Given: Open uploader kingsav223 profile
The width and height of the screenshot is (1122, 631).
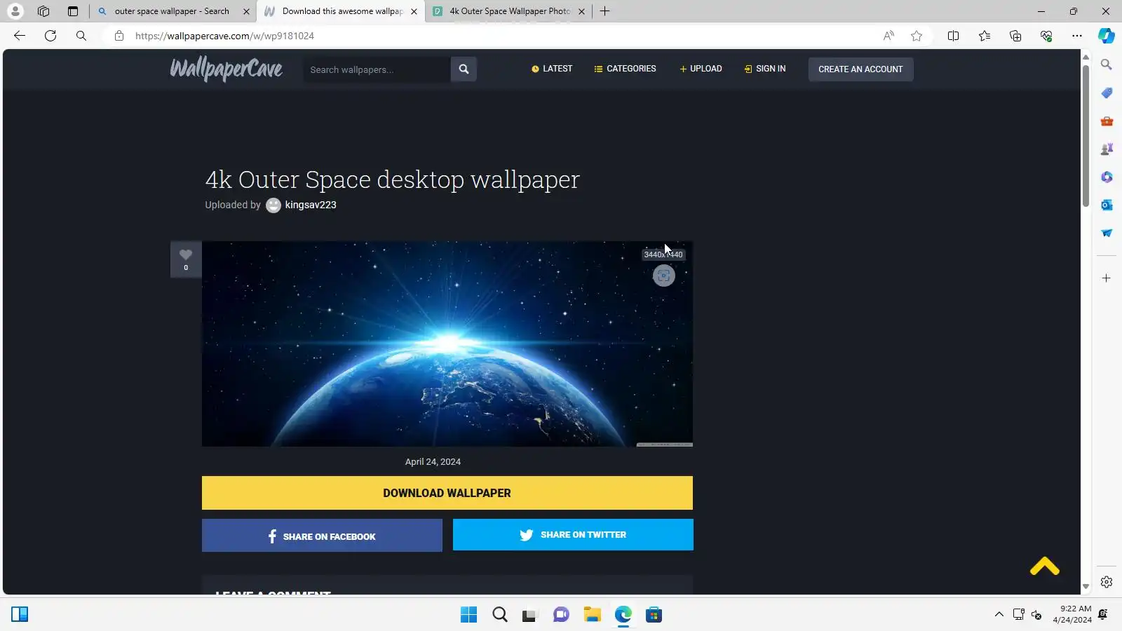Looking at the screenshot, I should (311, 205).
